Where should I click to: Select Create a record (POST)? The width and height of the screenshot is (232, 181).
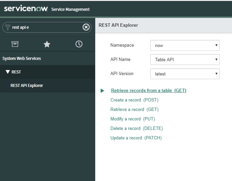click(x=134, y=100)
